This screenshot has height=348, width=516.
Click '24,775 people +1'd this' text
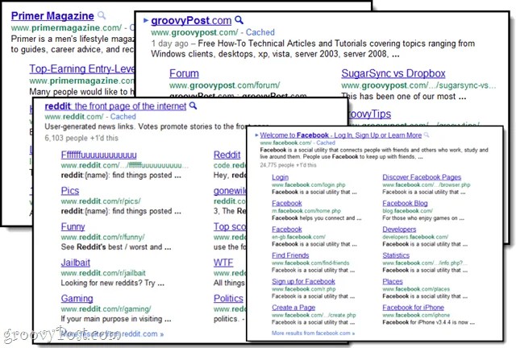click(288, 165)
